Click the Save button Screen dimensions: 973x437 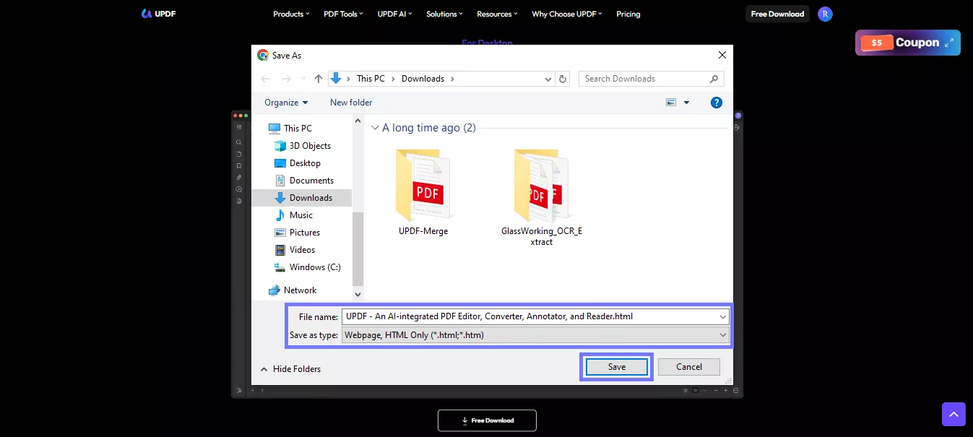616,366
